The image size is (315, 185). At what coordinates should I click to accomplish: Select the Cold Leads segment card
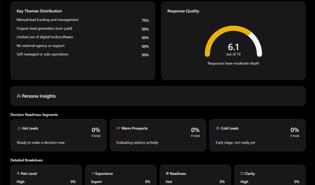257,135
